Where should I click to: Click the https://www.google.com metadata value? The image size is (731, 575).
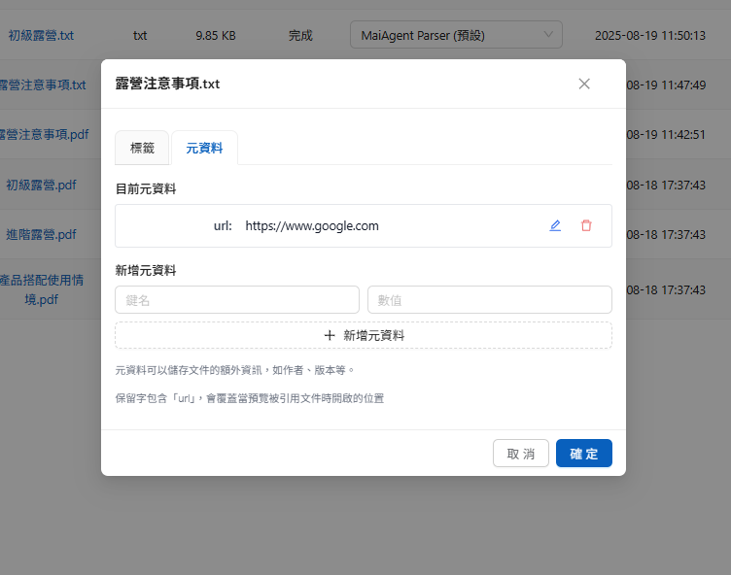point(312,225)
